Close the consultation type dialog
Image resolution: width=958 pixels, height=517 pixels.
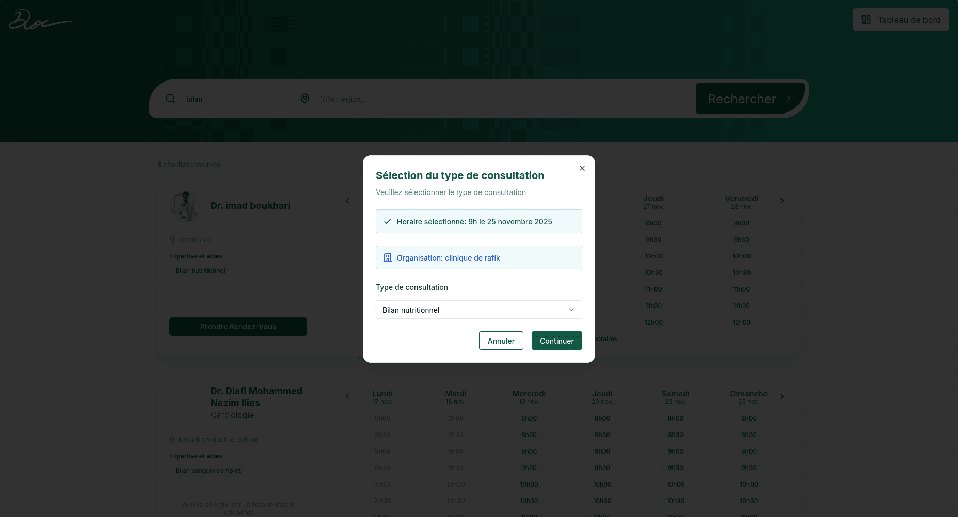(582, 168)
